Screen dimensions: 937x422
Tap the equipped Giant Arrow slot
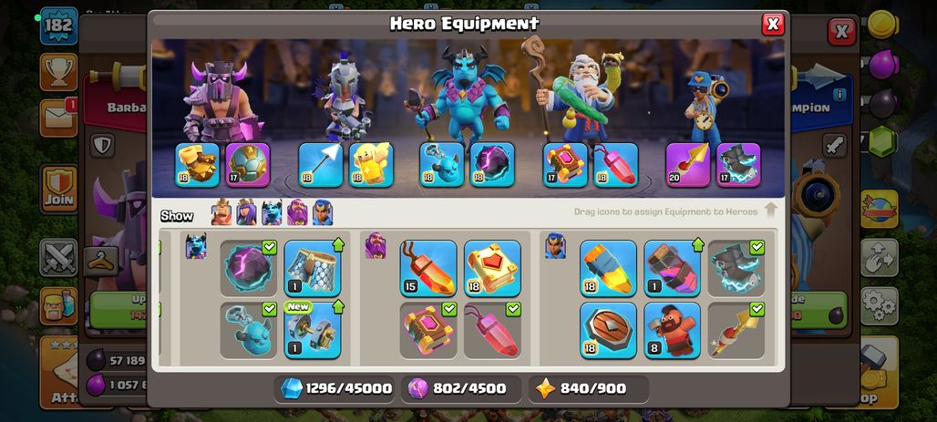coord(320,164)
